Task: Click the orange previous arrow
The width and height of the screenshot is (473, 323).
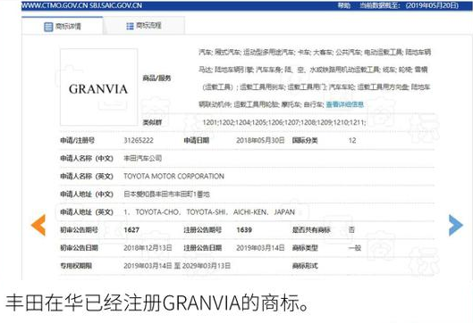Action: coord(38,225)
